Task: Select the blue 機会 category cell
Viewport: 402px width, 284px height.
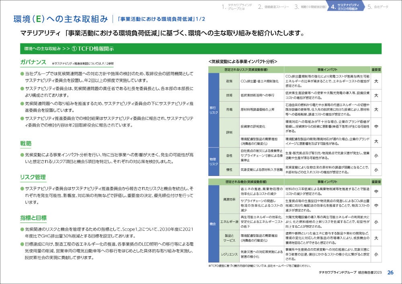Action: pyautogui.click(x=213, y=224)
